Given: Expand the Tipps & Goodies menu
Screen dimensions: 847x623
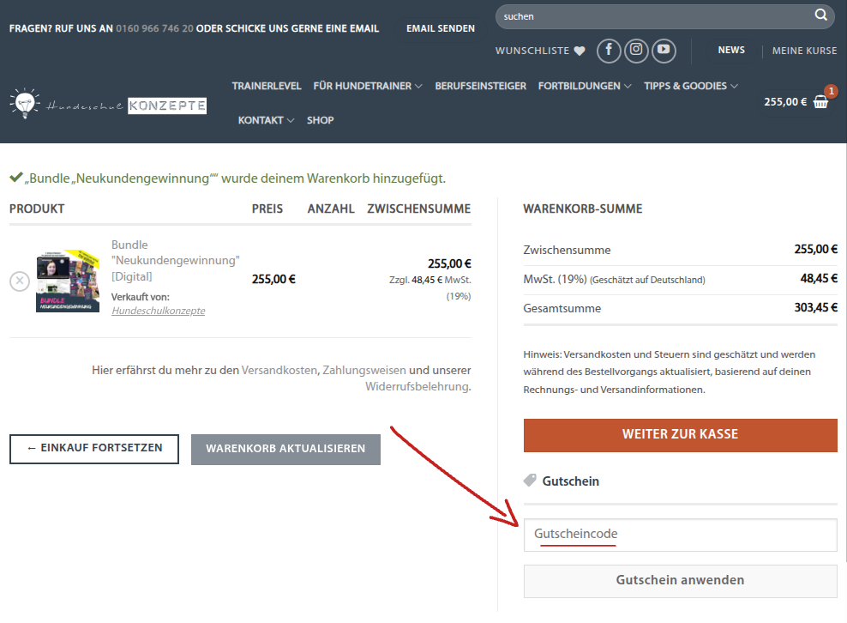Looking at the screenshot, I should (x=690, y=86).
